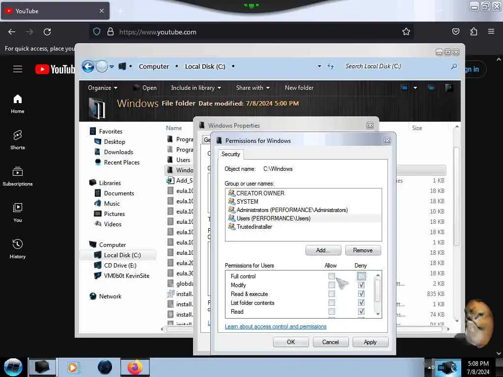
Task: Open the Explorer search magnifier icon
Action: coord(454,66)
